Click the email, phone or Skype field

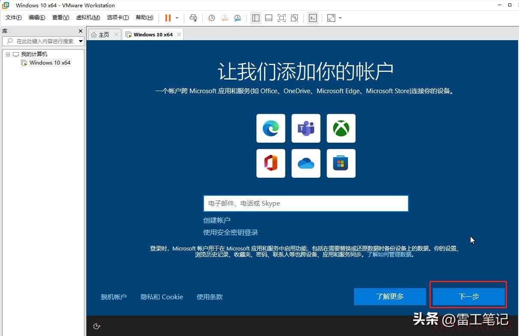click(306, 203)
